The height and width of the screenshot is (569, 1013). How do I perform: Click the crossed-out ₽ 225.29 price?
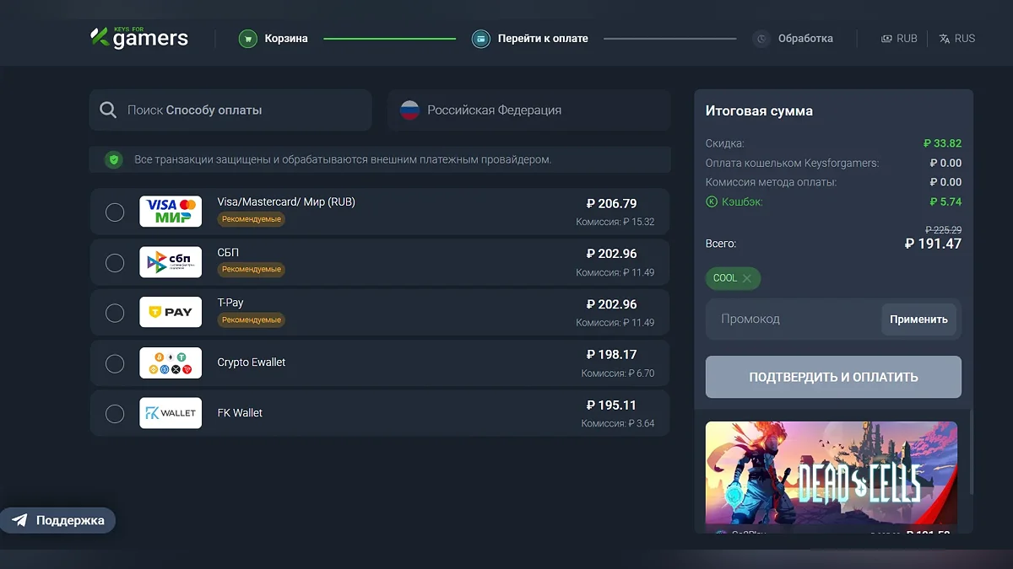click(944, 229)
